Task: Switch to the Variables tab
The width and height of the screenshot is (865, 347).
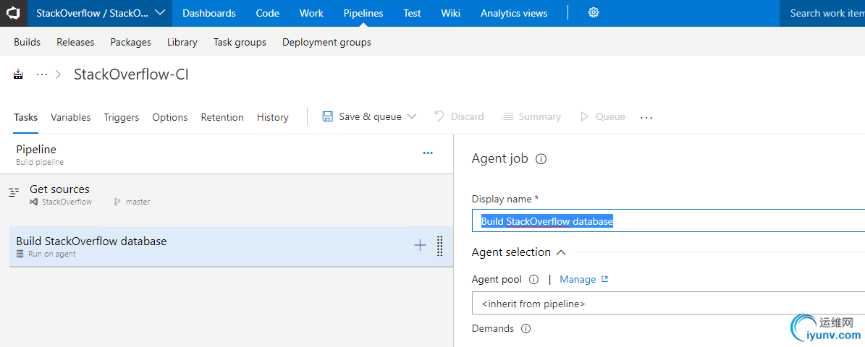Action: click(x=71, y=117)
